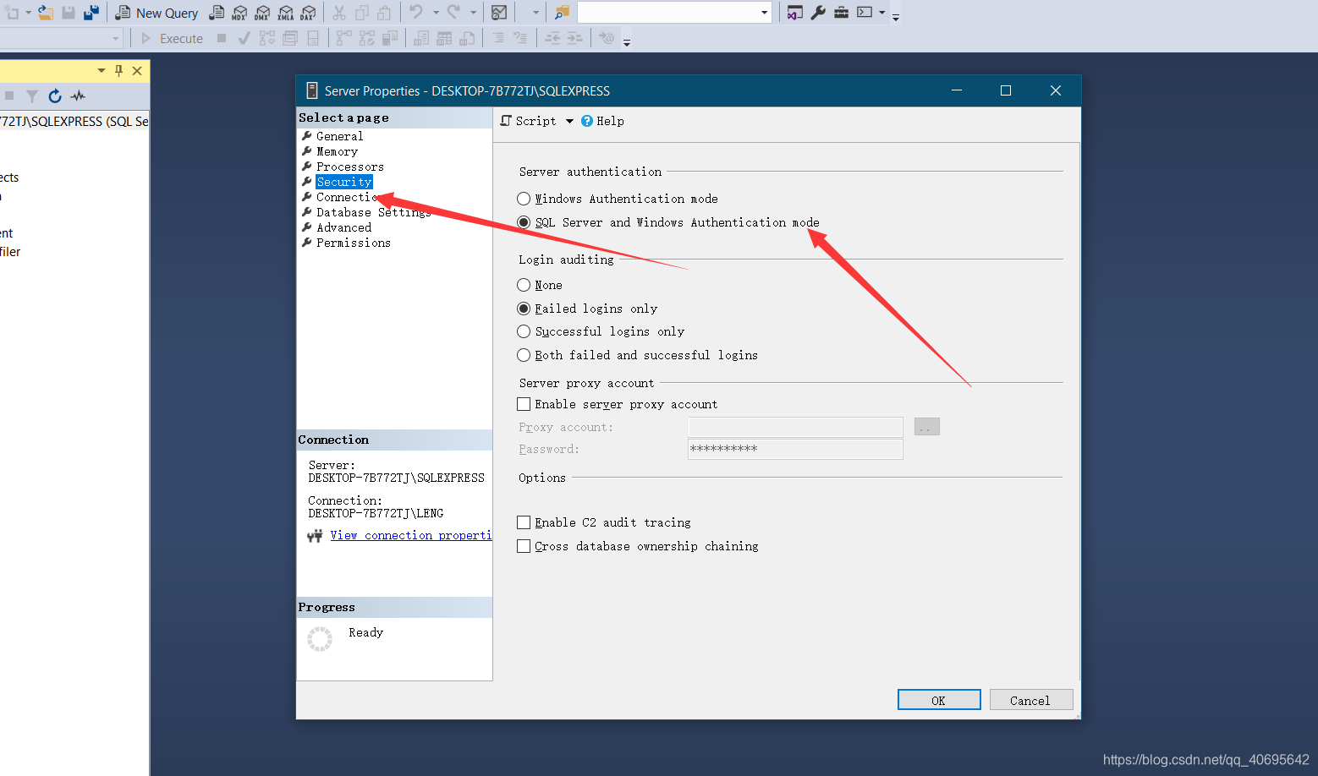
Task: Open the Memory page
Action: (x=337, y=151)
